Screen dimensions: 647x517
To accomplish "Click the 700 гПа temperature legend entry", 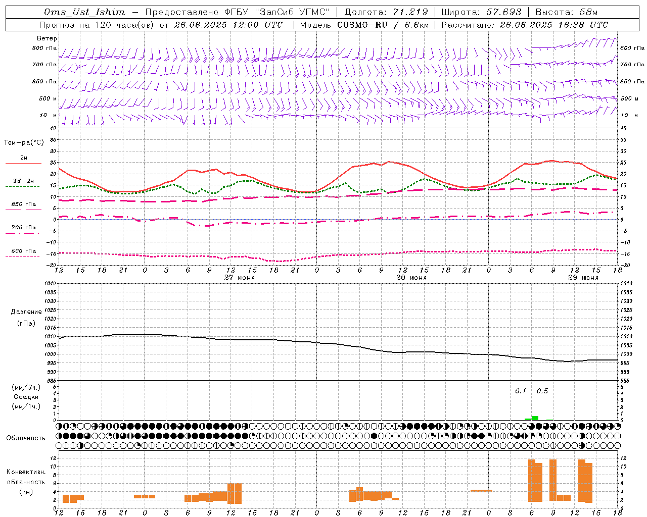I will [x=23, y=228].
